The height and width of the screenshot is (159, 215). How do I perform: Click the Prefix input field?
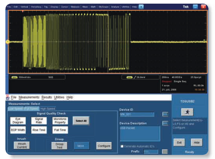(x=151, y=152)
